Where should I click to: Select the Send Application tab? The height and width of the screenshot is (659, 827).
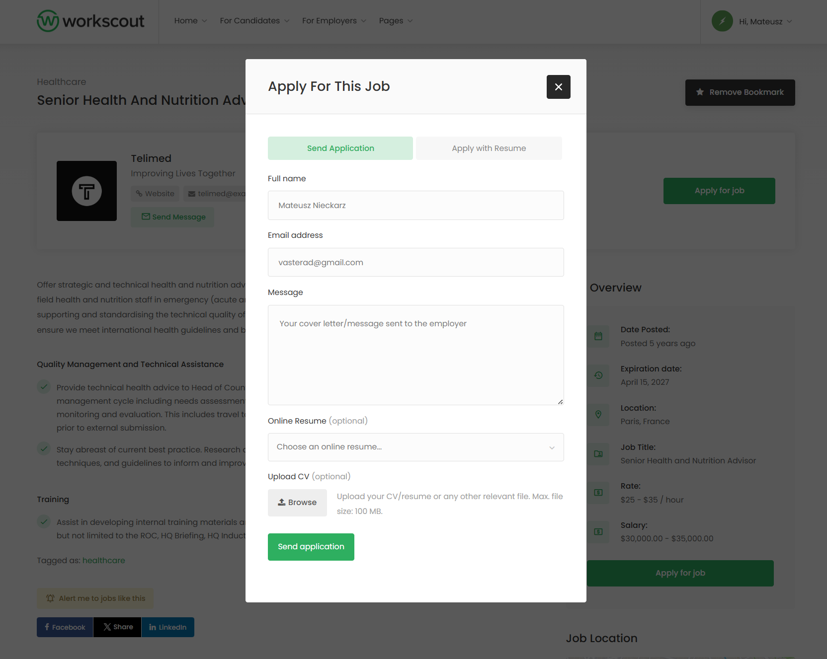[340, 148]
